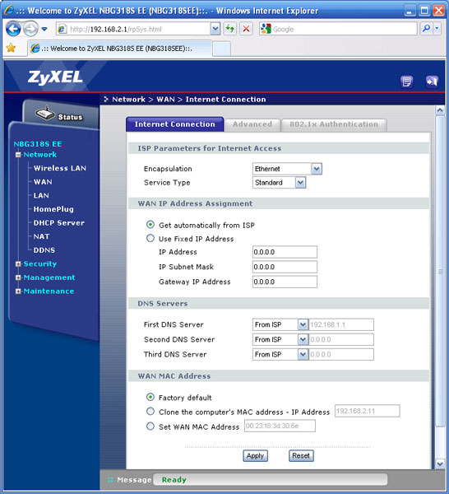The height and width of the screenshot is (494, 449).
Task: Click the browser Forward arrow button
Action: pyautogui.click(x=30, y=30)
